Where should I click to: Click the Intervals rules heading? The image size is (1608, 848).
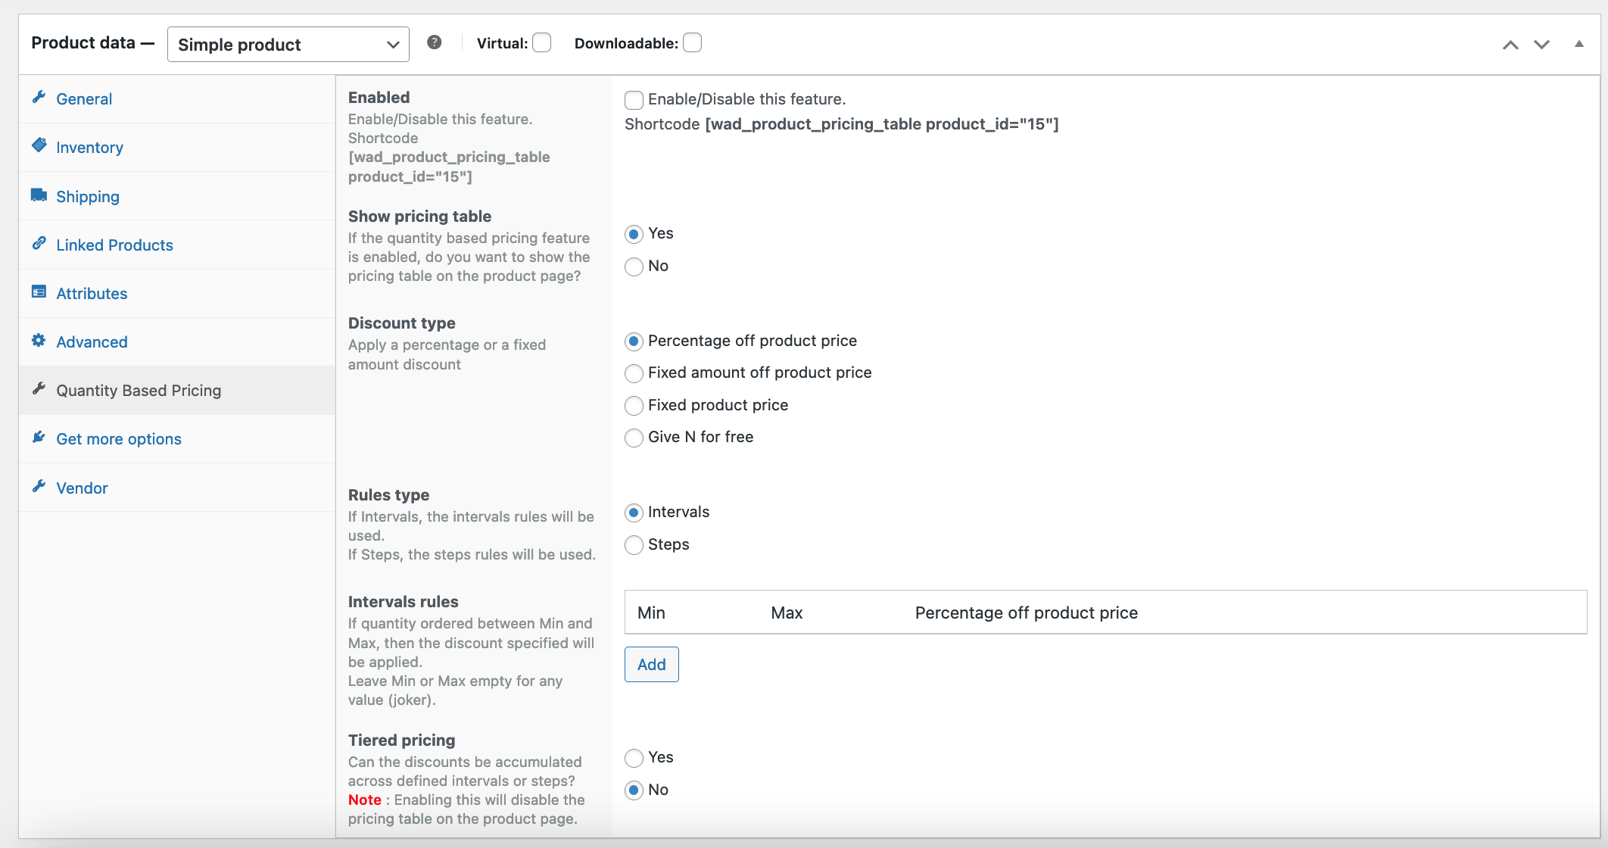(403, 602)
